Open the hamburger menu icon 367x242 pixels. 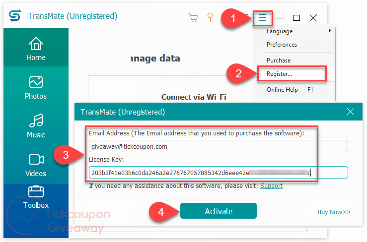262,17
